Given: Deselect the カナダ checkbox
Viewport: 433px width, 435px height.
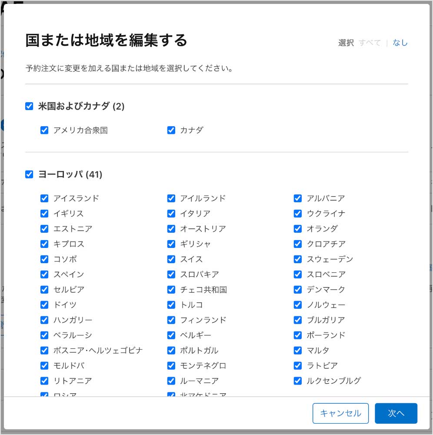Looking at the screenshot, I should click(171, 130).
